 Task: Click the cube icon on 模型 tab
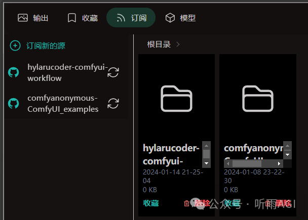coord(170,18)
